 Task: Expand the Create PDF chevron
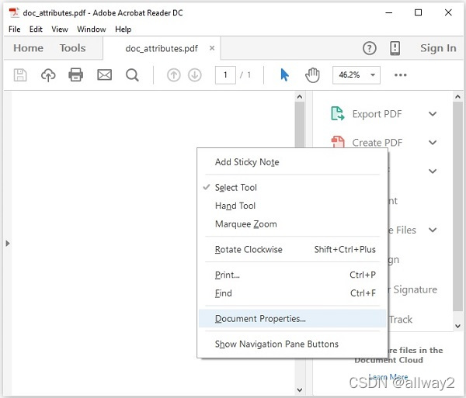pyautogui.click(x=433, y=143)
